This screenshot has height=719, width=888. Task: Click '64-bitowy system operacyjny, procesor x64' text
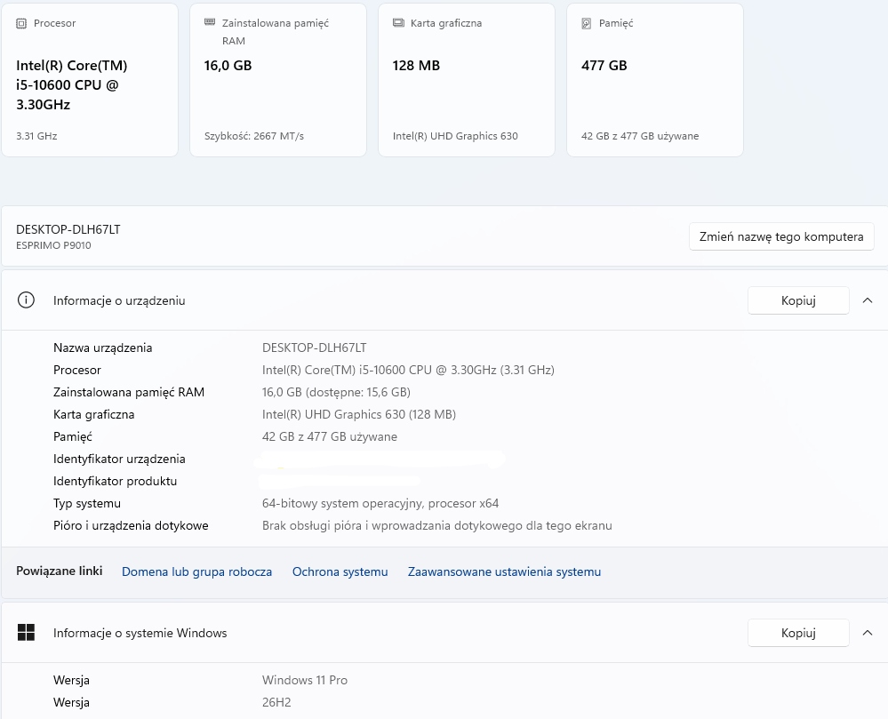380,503
